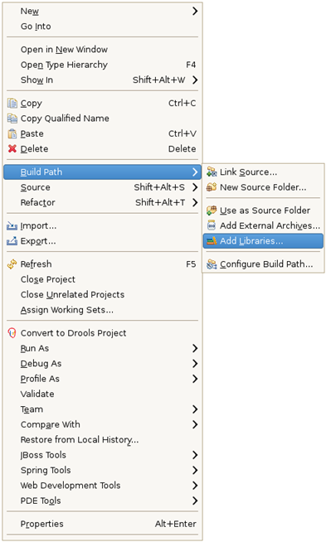Expand the Run As submenu arrow

195,348
